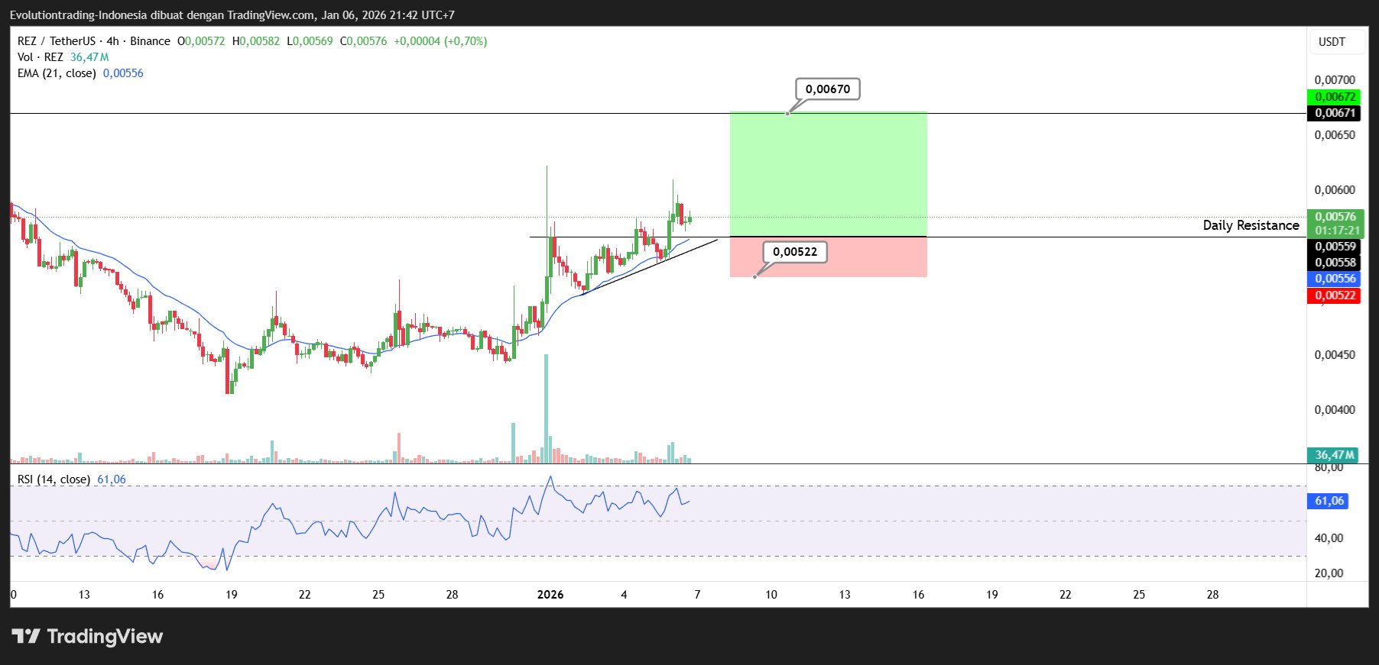The image size is (1379, 665).
Task: Click the EMA value 0,00556 in legend
Action: [x=123, y=73]
